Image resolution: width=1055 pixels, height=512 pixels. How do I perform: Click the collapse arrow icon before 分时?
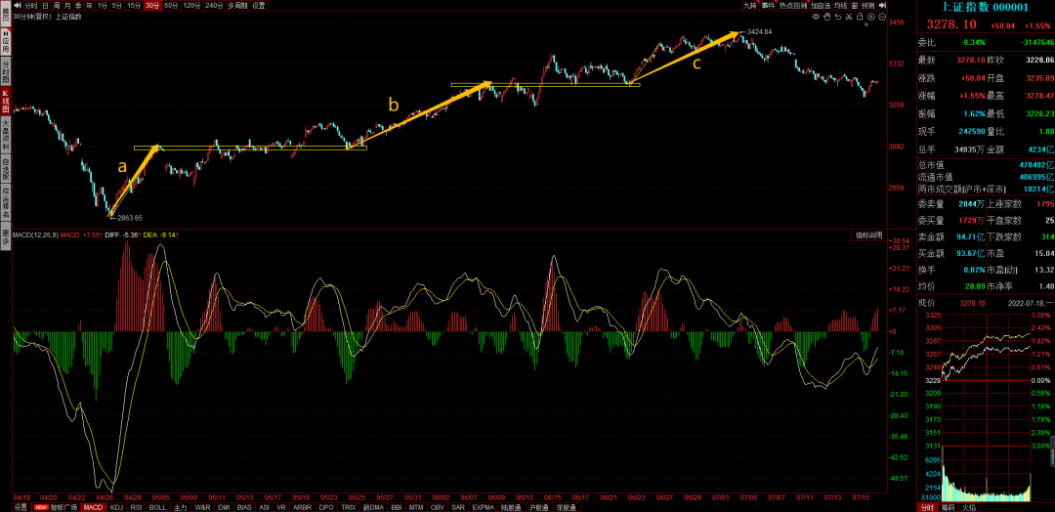[16, 5]
